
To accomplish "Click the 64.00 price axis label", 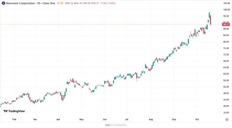I will tap(226, 67).
